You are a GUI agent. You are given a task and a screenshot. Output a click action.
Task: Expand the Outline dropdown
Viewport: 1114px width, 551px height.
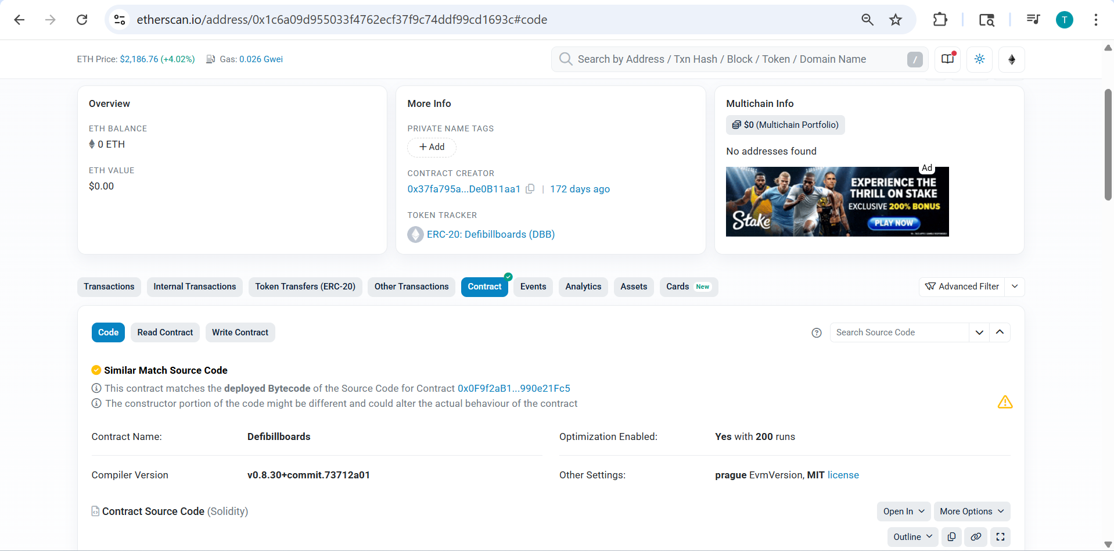[x=913, y=536]
